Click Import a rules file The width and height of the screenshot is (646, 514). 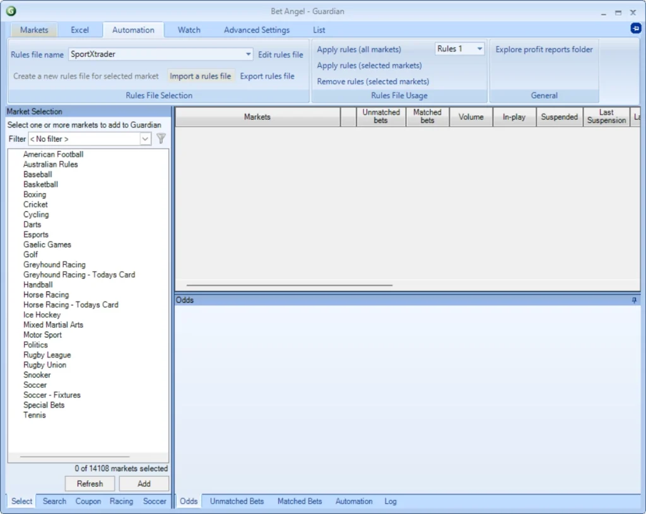point(200,76)
